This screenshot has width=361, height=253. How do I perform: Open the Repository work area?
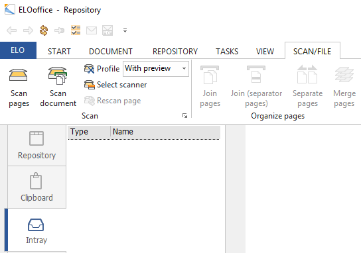click(x=37, y=145)
